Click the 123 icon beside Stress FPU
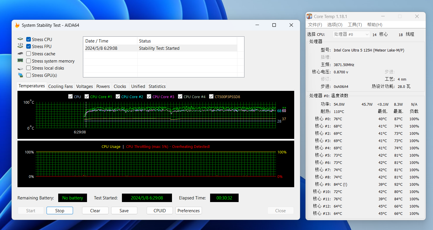This screenshot has height=230, width=433. click(x=20, y=46)
